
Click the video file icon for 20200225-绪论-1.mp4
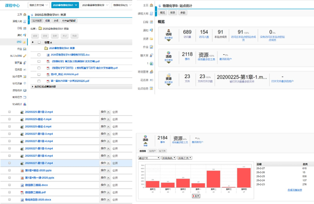tap(22, 119)
